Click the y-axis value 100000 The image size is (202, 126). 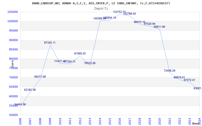[12, 21]
